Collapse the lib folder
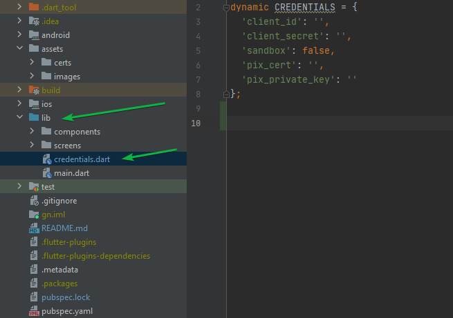The image size is (453, 318). coord(19,117)
